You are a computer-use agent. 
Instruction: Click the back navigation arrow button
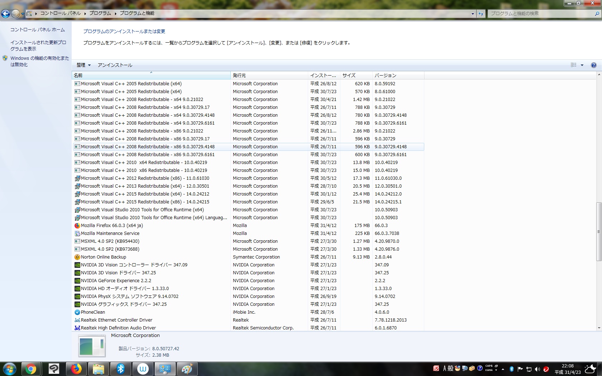click(6, 14)
